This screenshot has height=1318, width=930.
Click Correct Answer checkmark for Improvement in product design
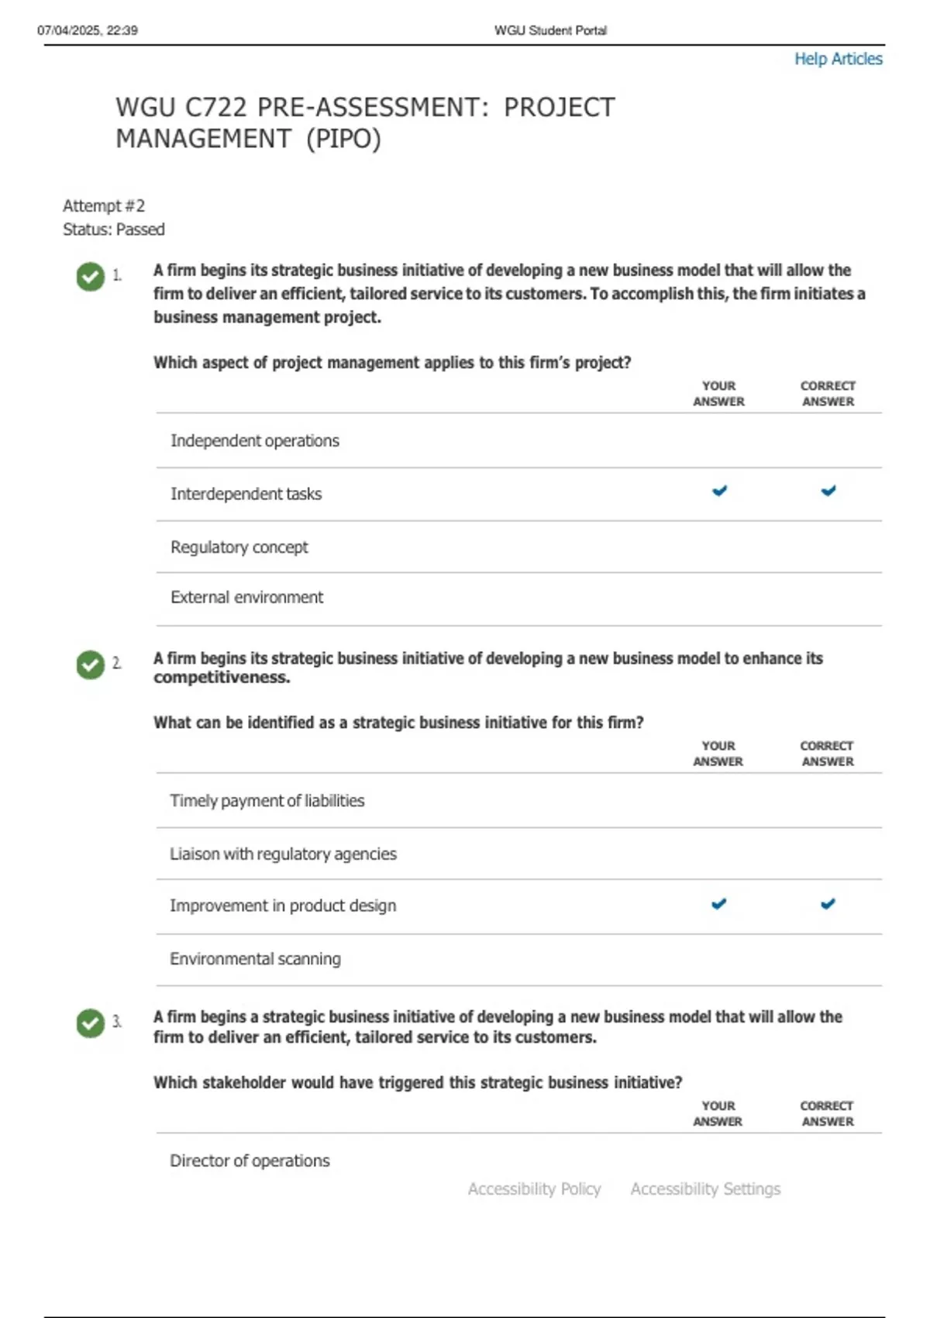coord(828,904)
